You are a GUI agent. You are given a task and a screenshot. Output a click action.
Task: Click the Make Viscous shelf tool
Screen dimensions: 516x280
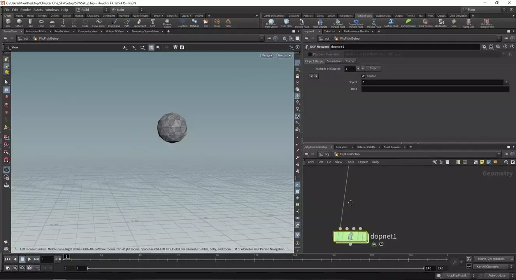pos(425,23)
